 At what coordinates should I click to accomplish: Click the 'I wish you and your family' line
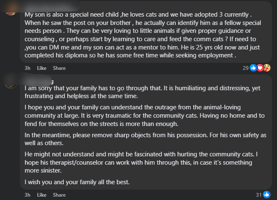click(77, 182)
